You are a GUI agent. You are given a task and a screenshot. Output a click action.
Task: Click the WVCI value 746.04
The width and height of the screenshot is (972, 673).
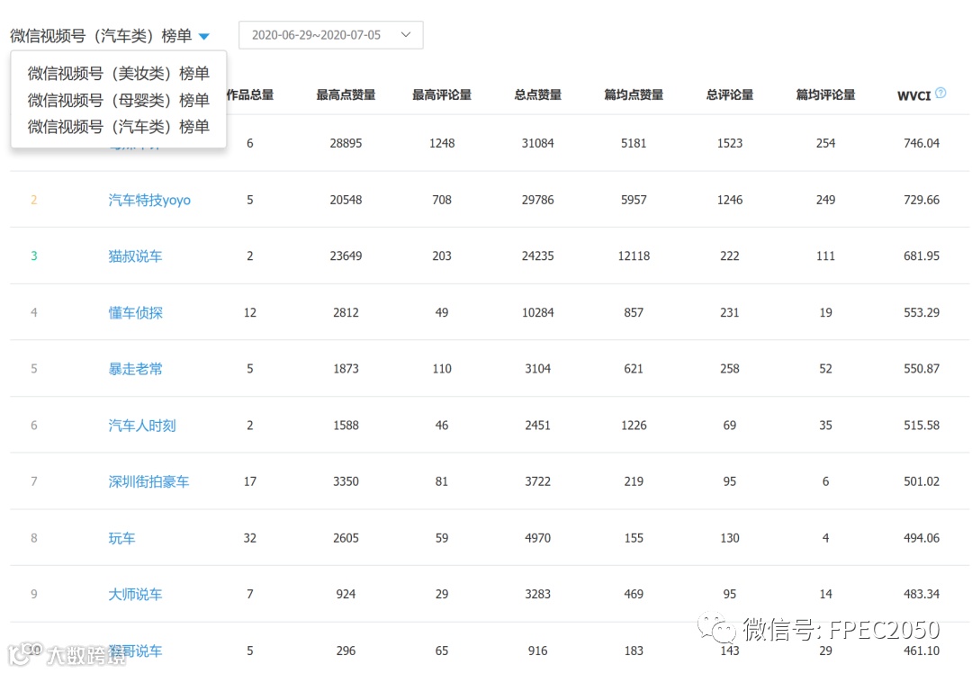[x=922, y=143]
